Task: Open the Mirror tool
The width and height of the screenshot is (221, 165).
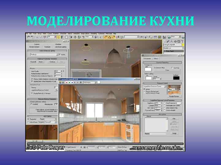Action: (x=142, y=37)
